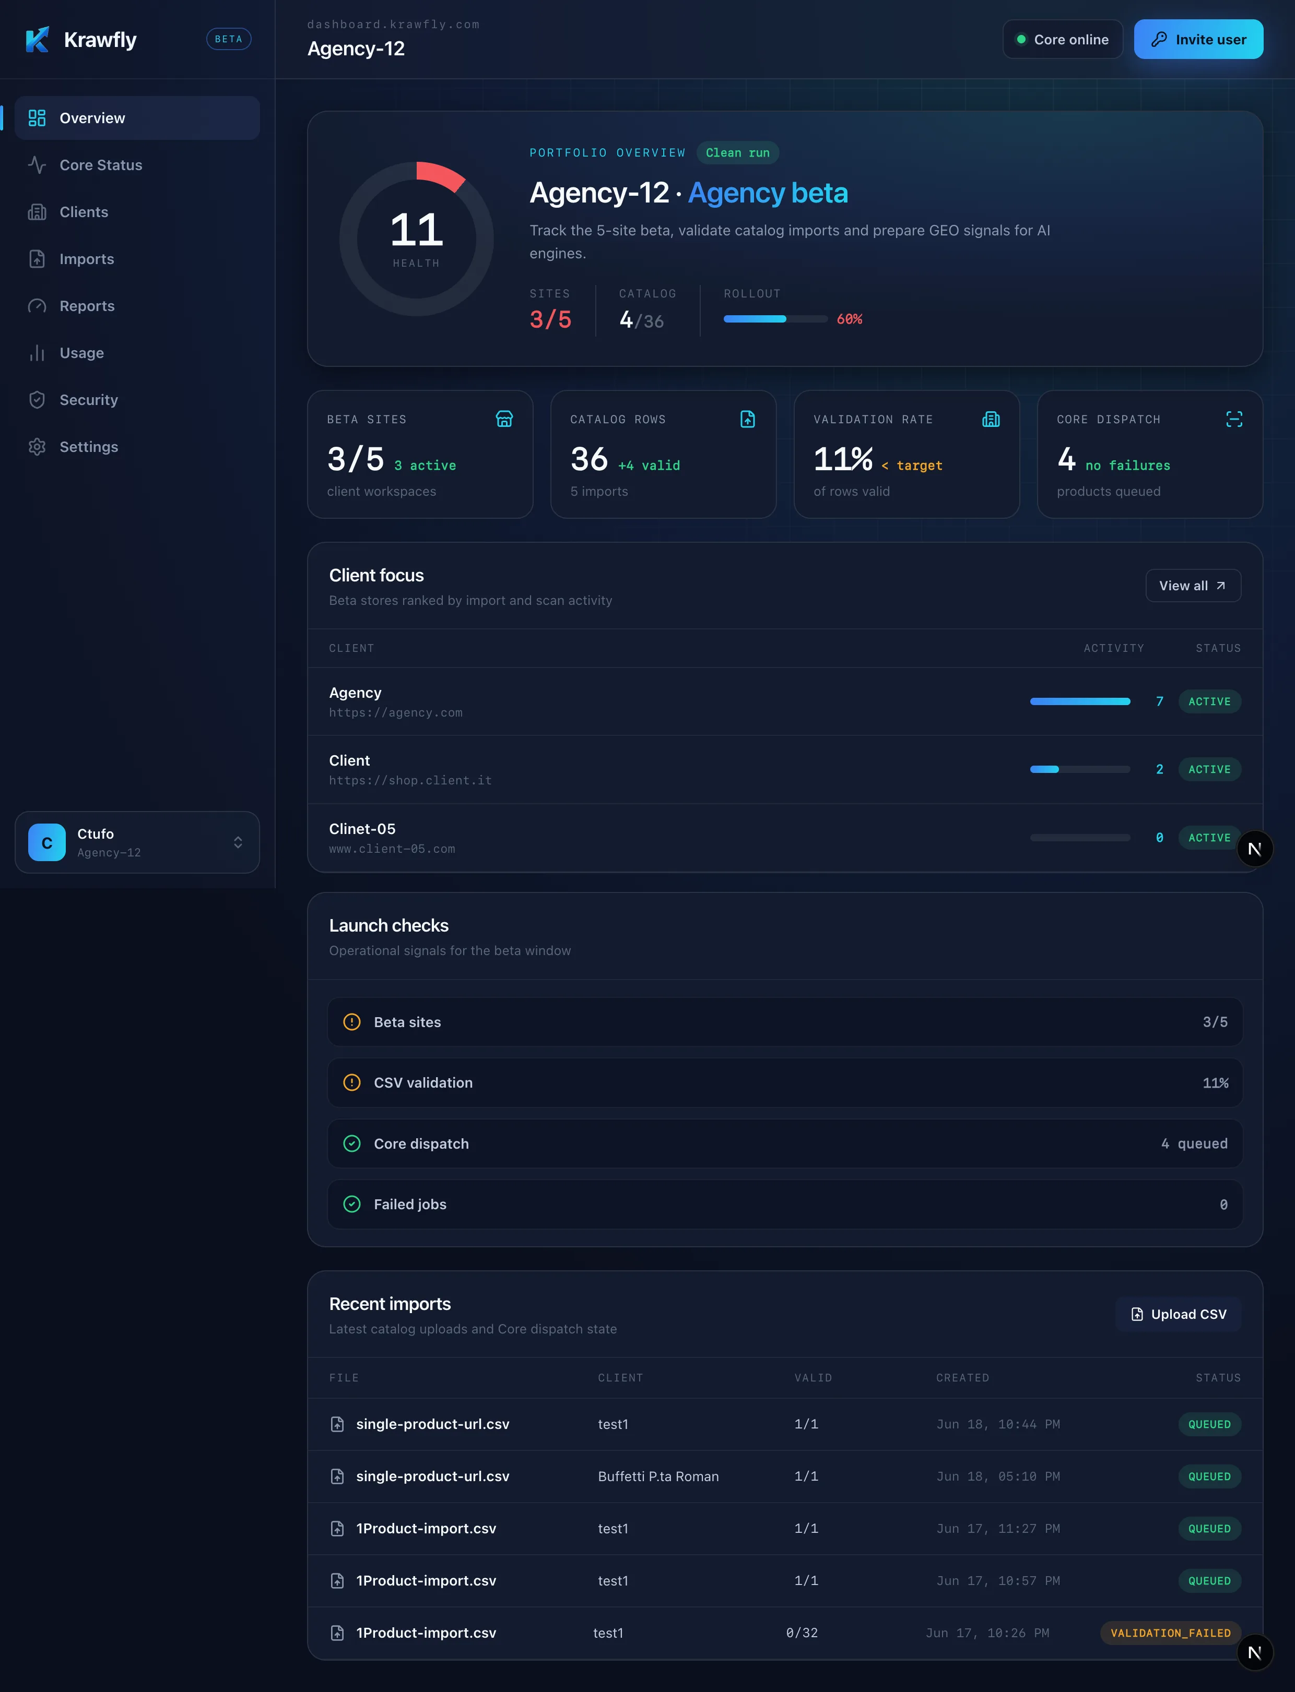The width and height of the screenshot is (1295, 1692).
Task: Click the Reports gauge icon in sidebar
Action: coord(37,306)
